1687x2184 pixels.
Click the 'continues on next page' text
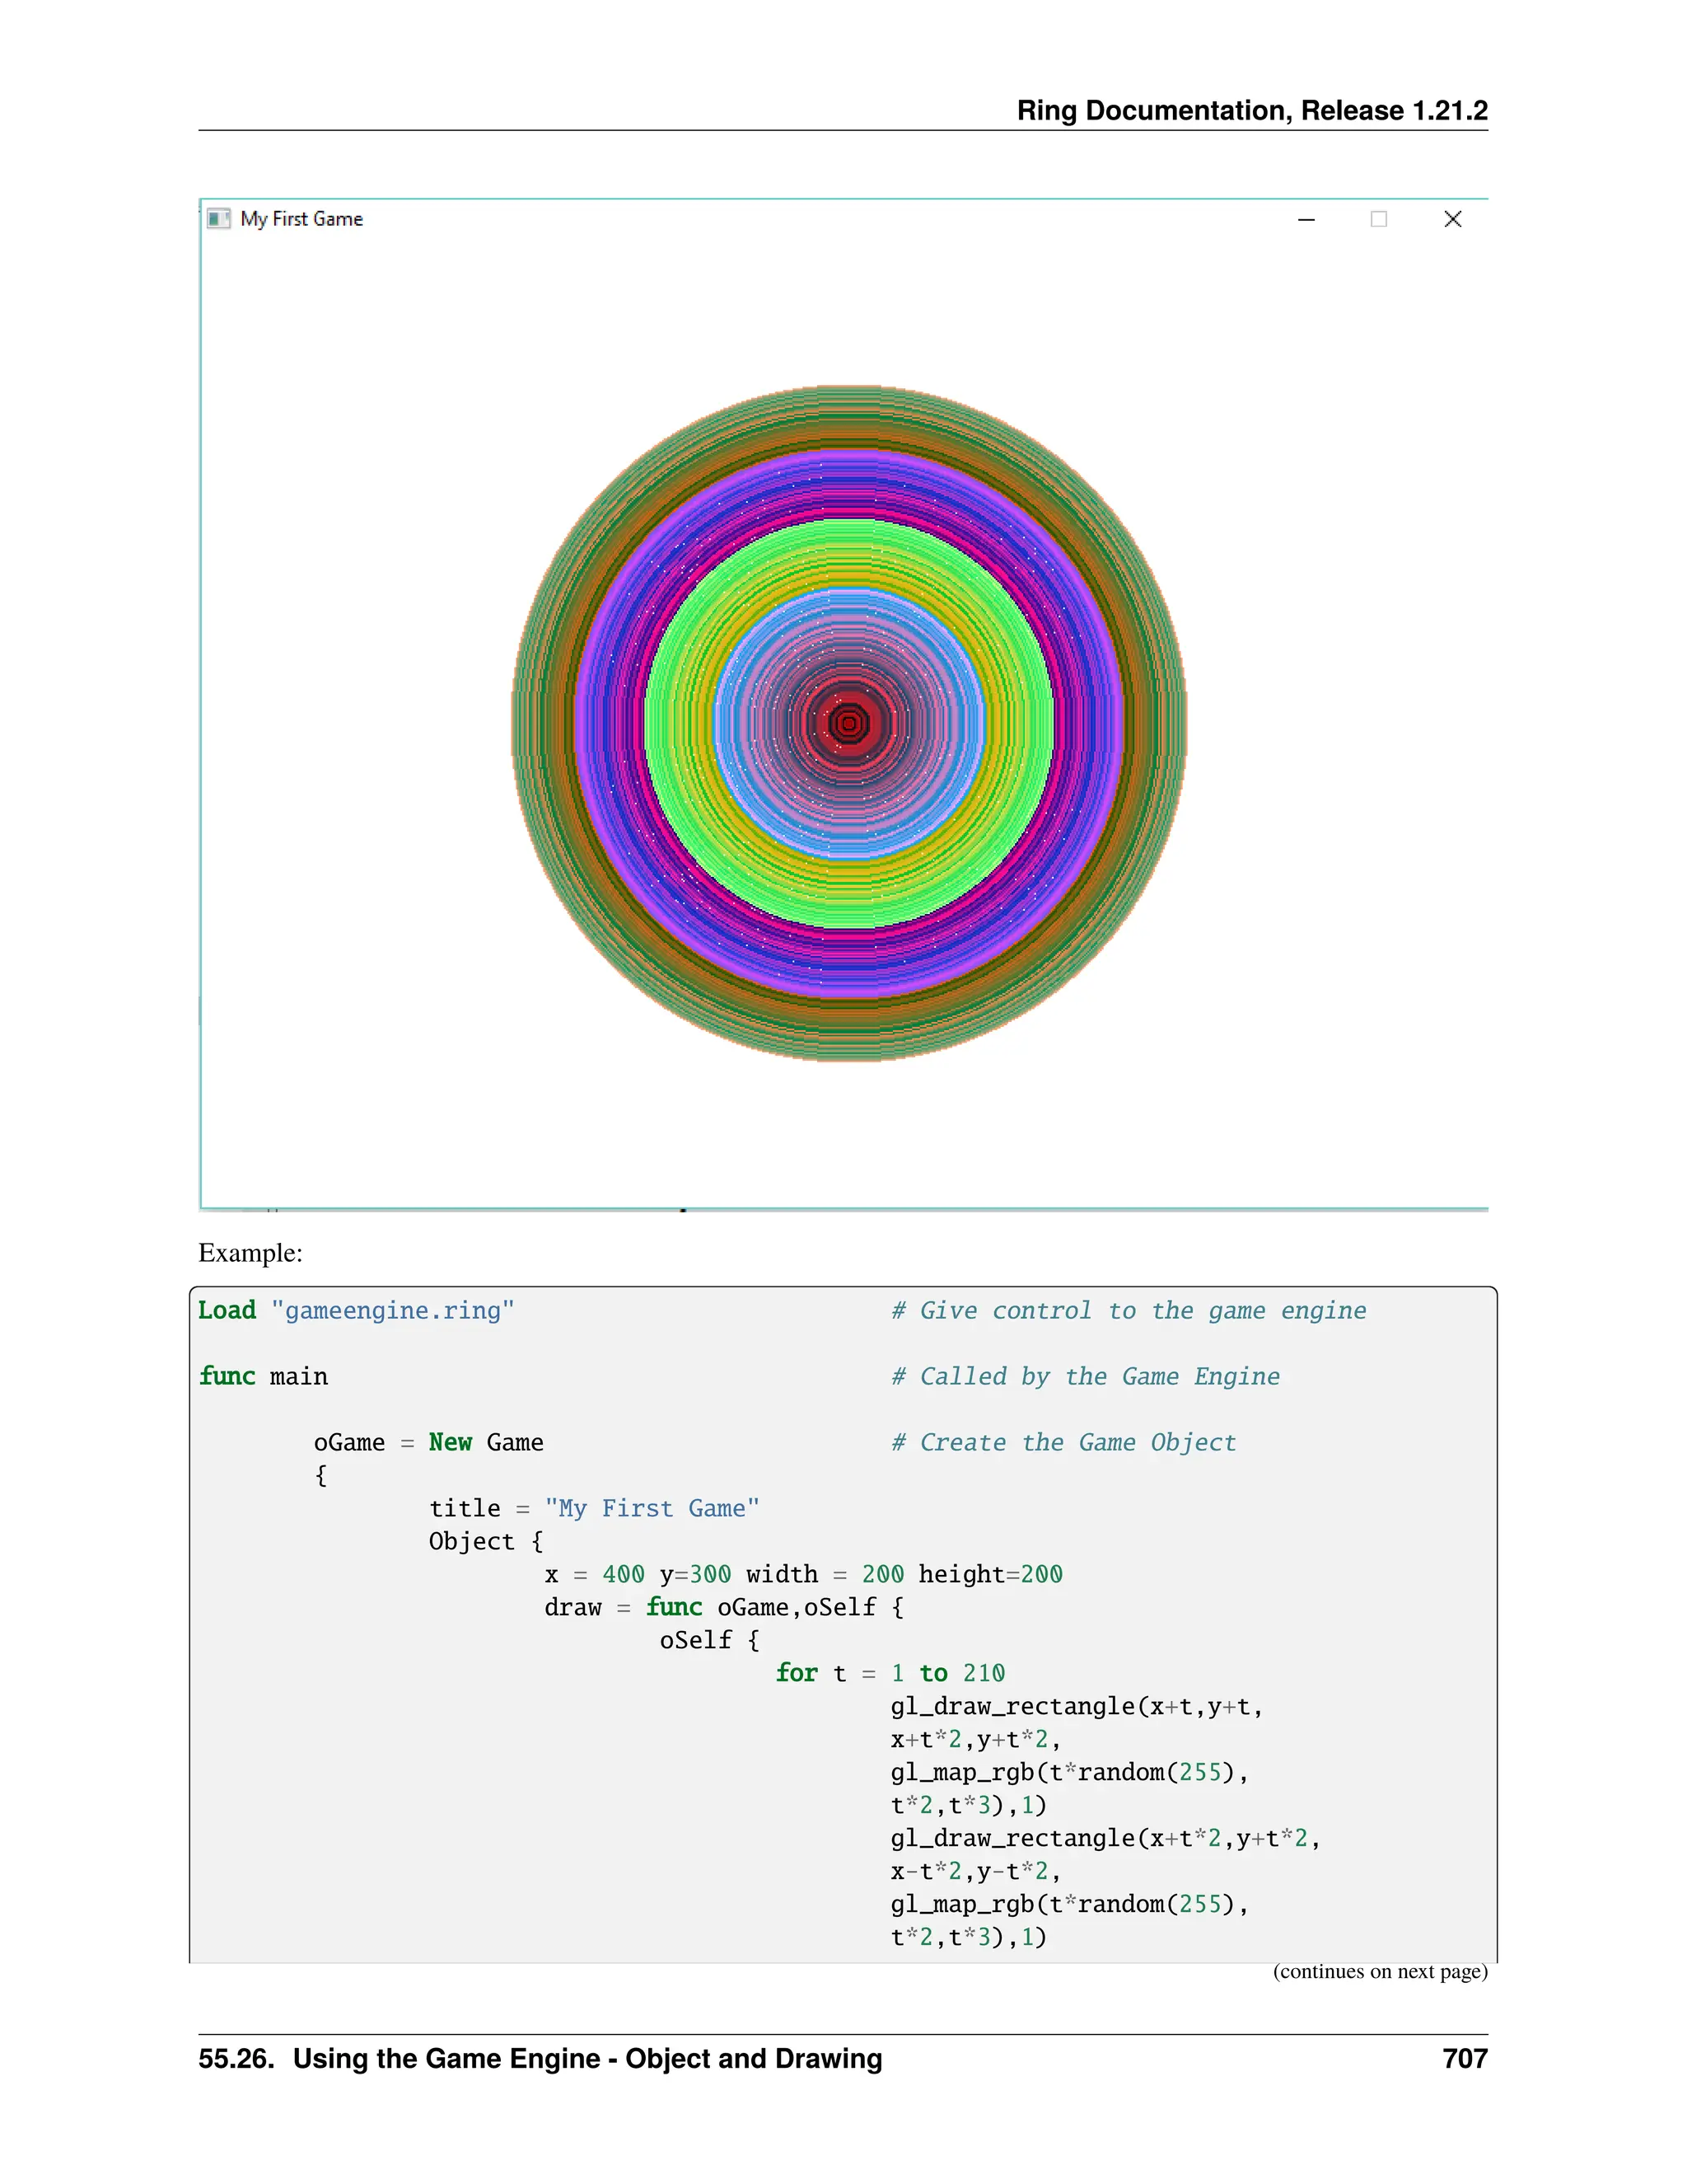(x=1379, y=1971)
